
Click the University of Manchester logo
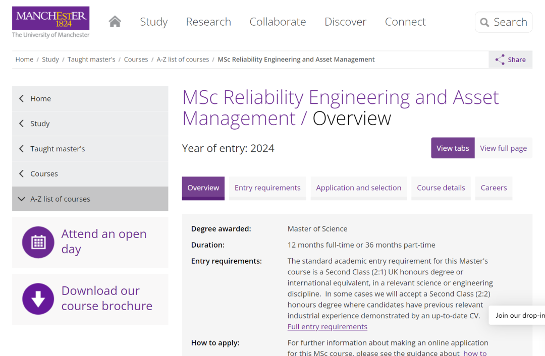point(51,22)
